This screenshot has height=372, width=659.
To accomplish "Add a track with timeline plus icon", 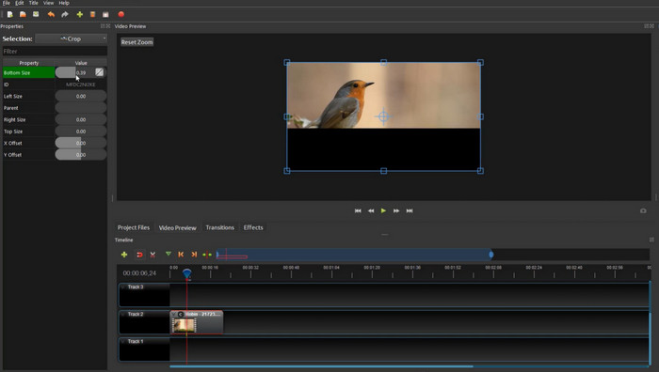I will point(124,255).
